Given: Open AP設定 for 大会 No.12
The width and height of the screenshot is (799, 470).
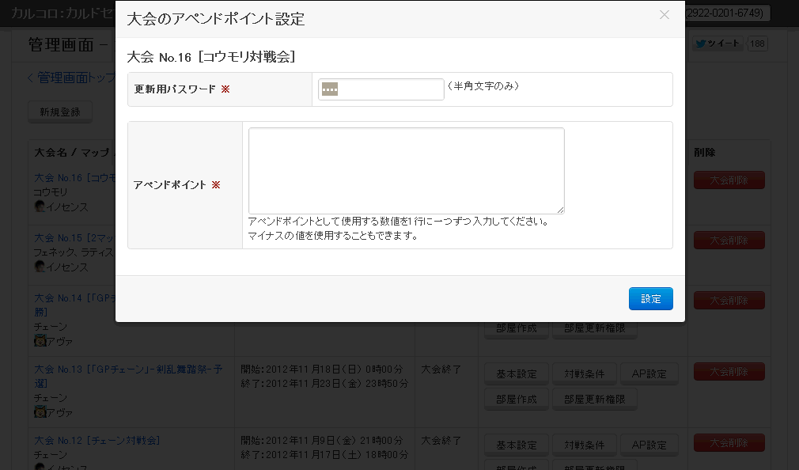Looking at the screenshot, I should coord(649,443).
